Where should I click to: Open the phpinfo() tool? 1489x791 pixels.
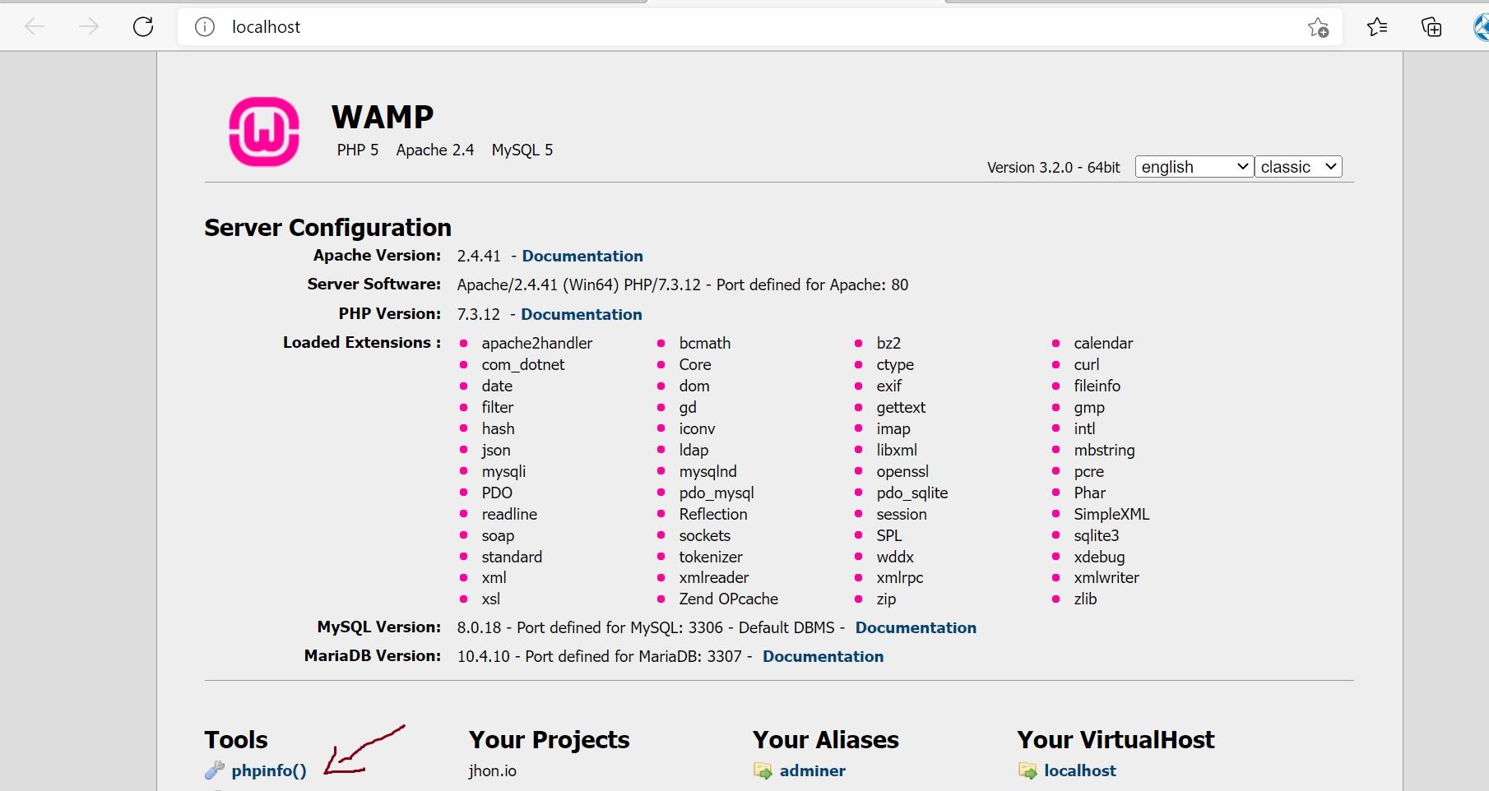[268, 770]
